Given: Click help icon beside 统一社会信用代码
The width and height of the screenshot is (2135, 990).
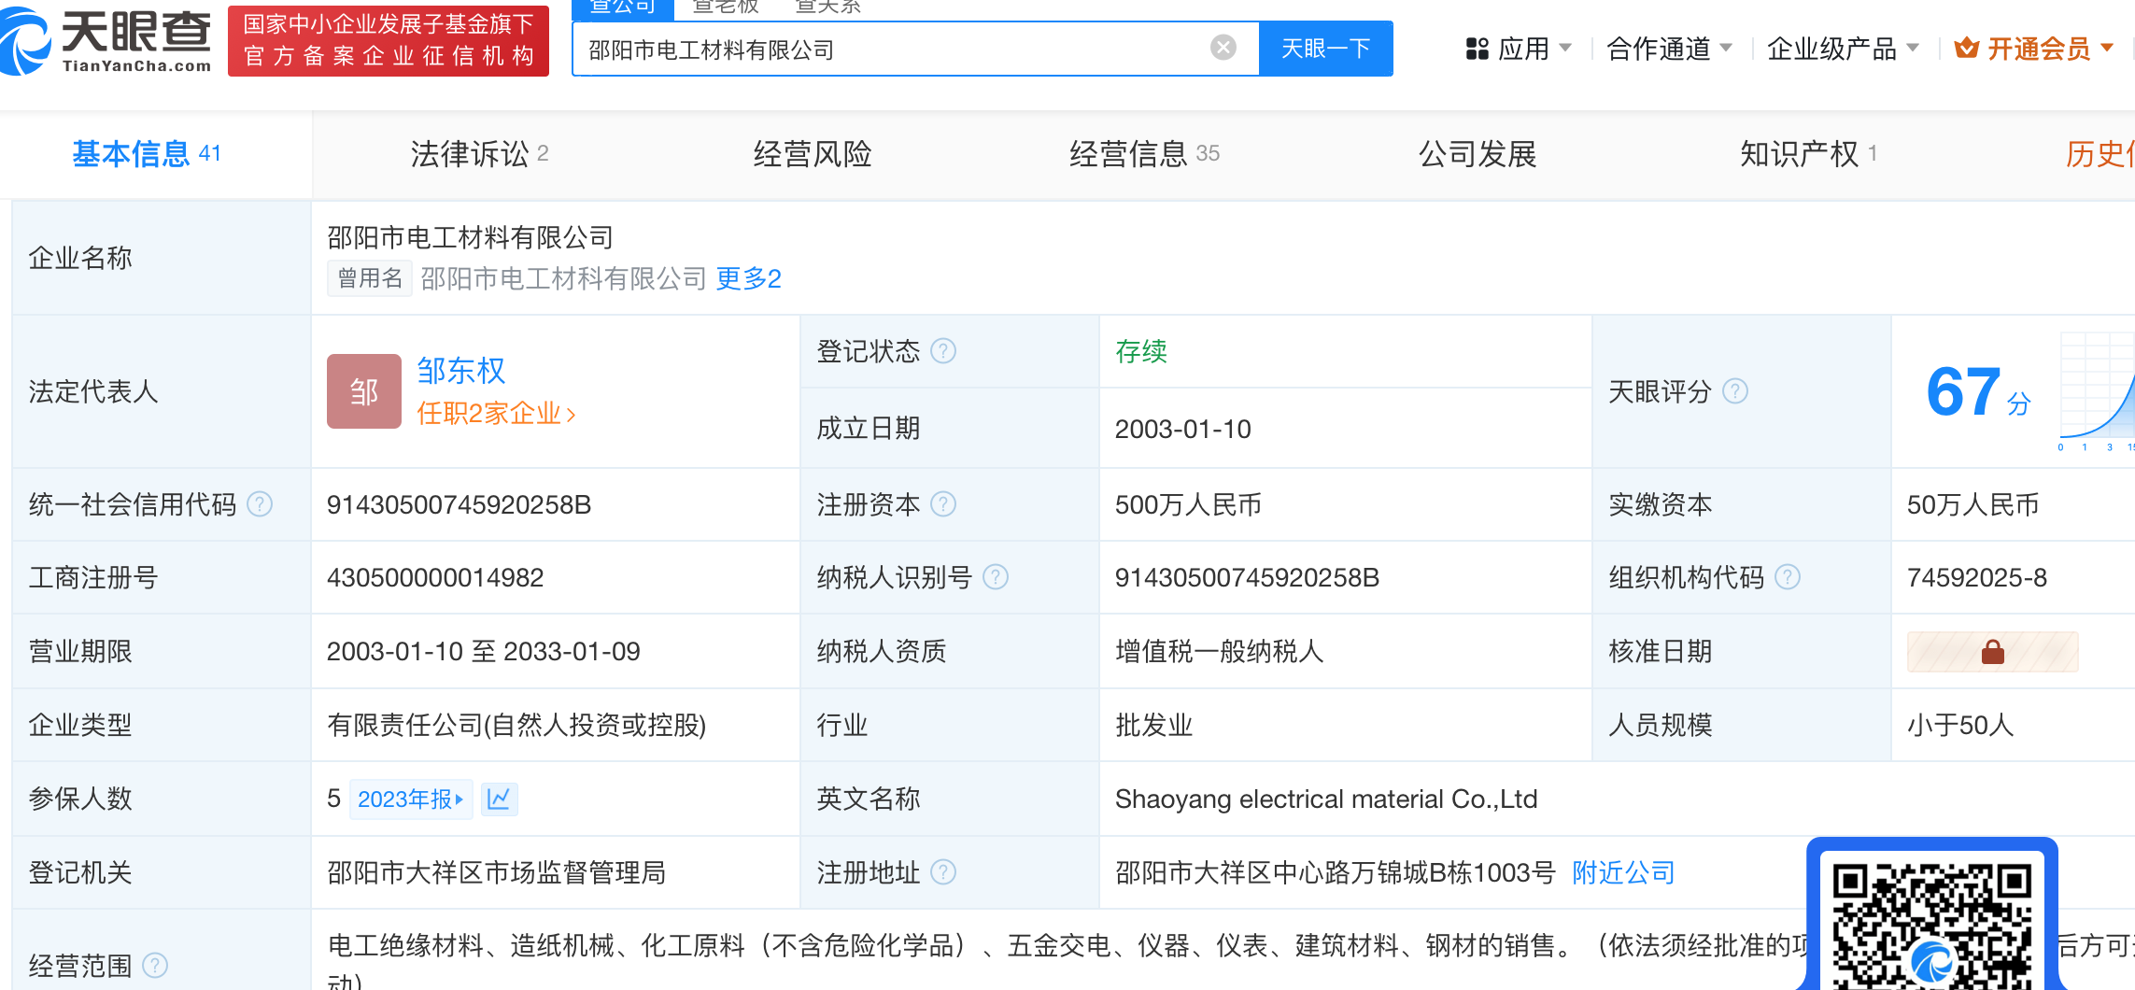Looking at the screenshot, I should [x=260, y=504].
